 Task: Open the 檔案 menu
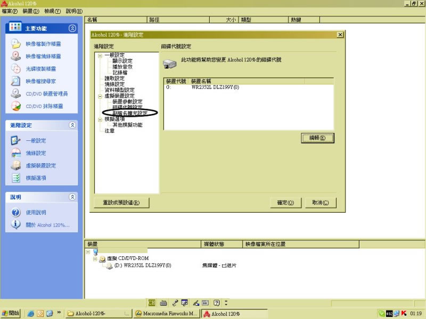tap(10, 11)
